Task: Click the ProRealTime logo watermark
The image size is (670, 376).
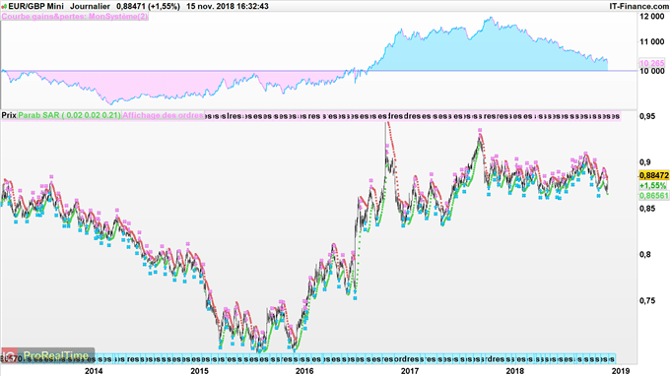Action: [x=48, y=355]
